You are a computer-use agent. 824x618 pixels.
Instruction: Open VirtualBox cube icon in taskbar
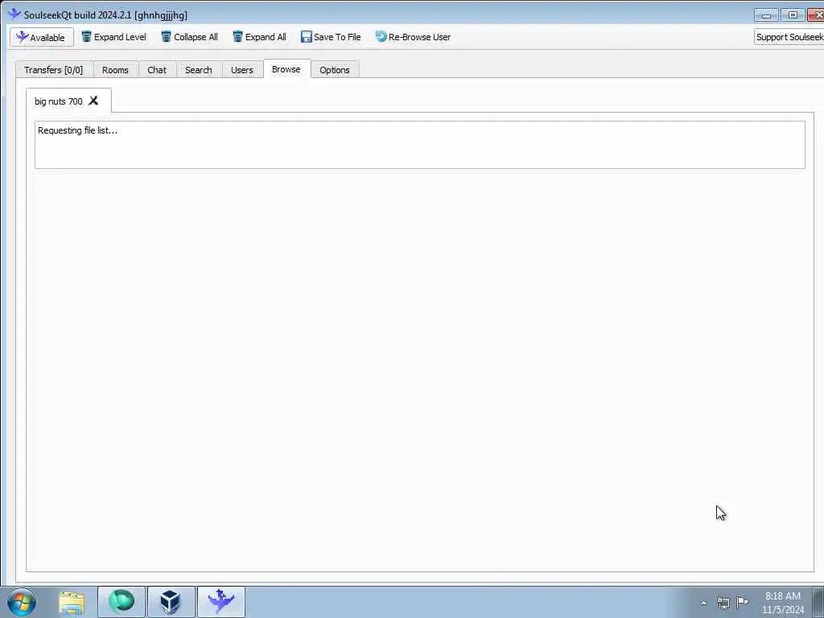(x=171, y=602)
